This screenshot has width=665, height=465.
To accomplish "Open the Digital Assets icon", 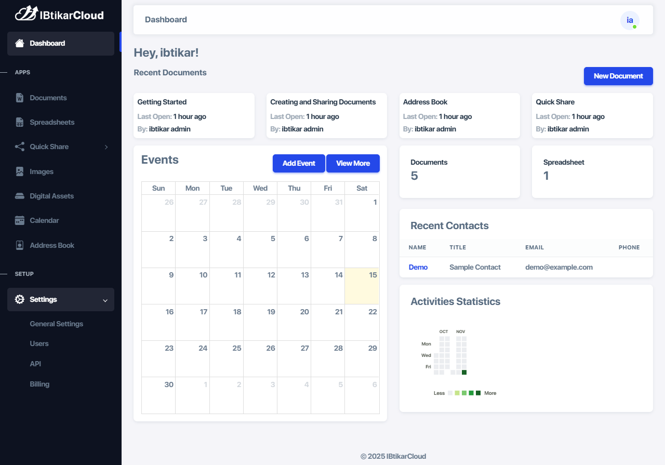I will [x=19, y=196].
